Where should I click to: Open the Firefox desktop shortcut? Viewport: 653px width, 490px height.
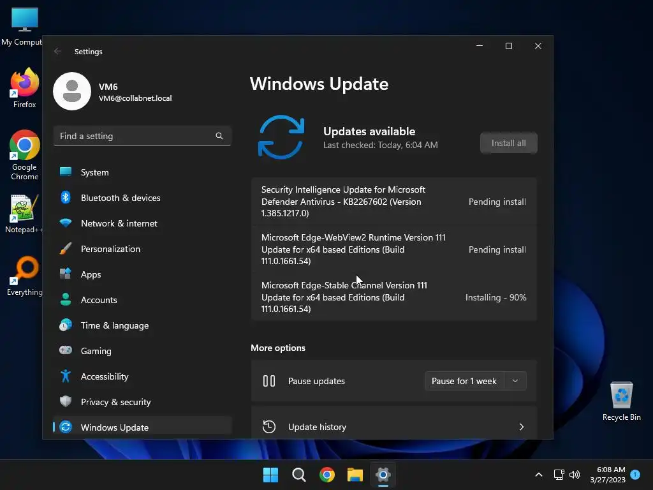(25, 88)
